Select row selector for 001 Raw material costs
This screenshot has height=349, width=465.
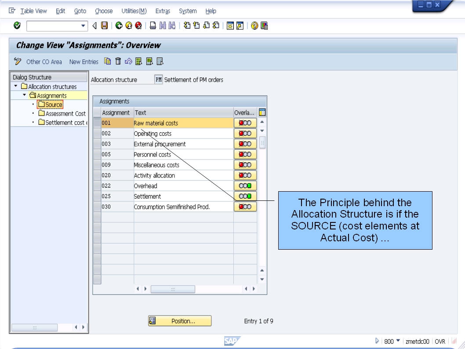[x=97, y=123]
